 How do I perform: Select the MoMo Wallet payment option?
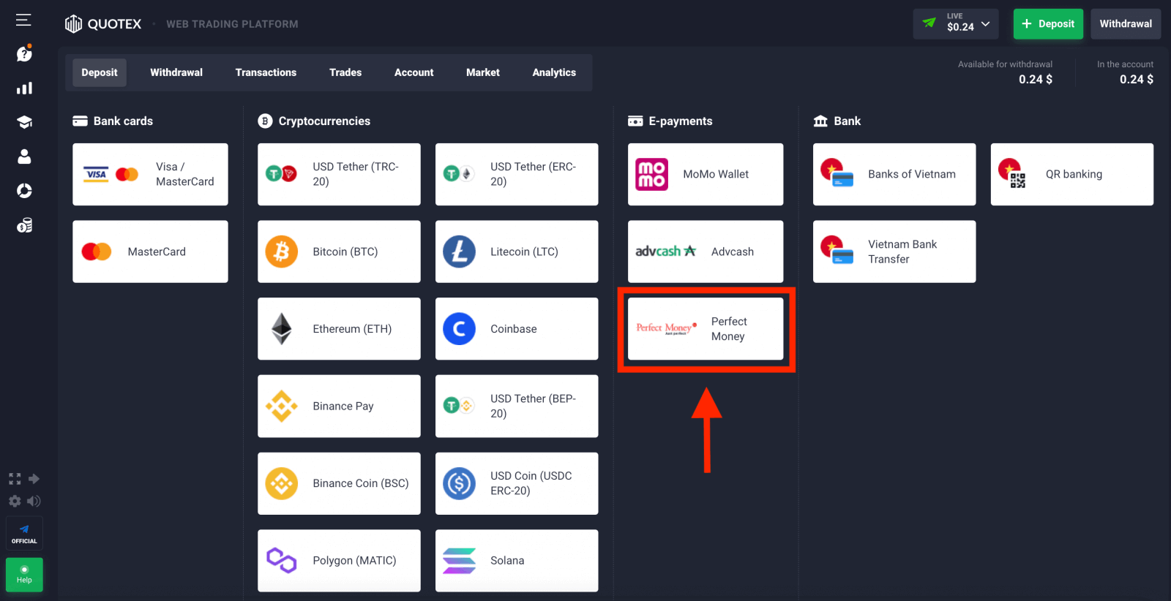[706, 174]
